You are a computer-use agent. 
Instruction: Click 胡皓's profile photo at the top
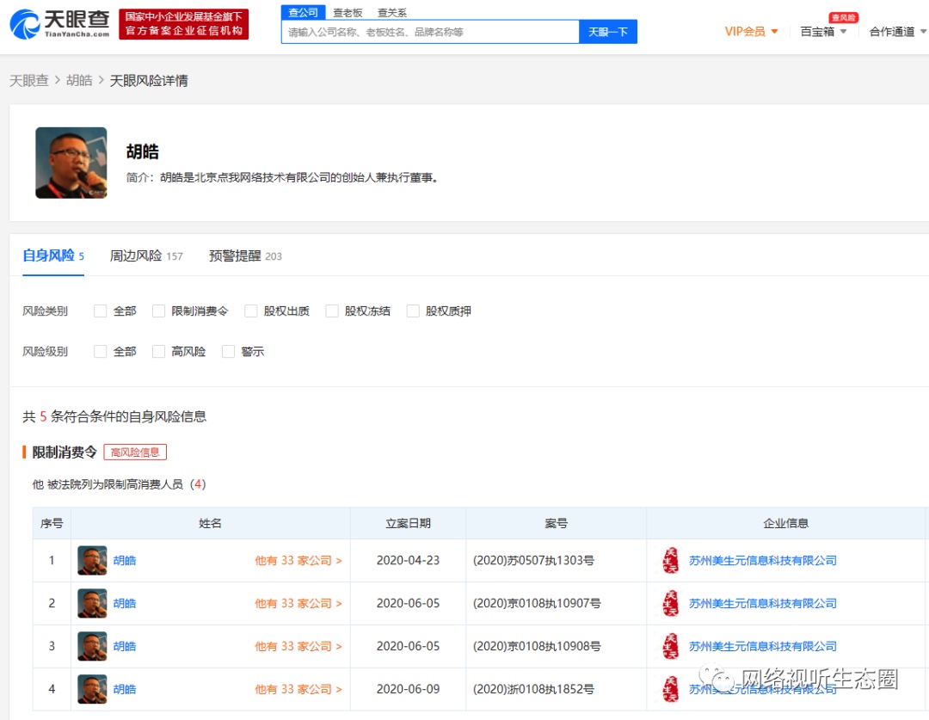click(x=71, y=163)
